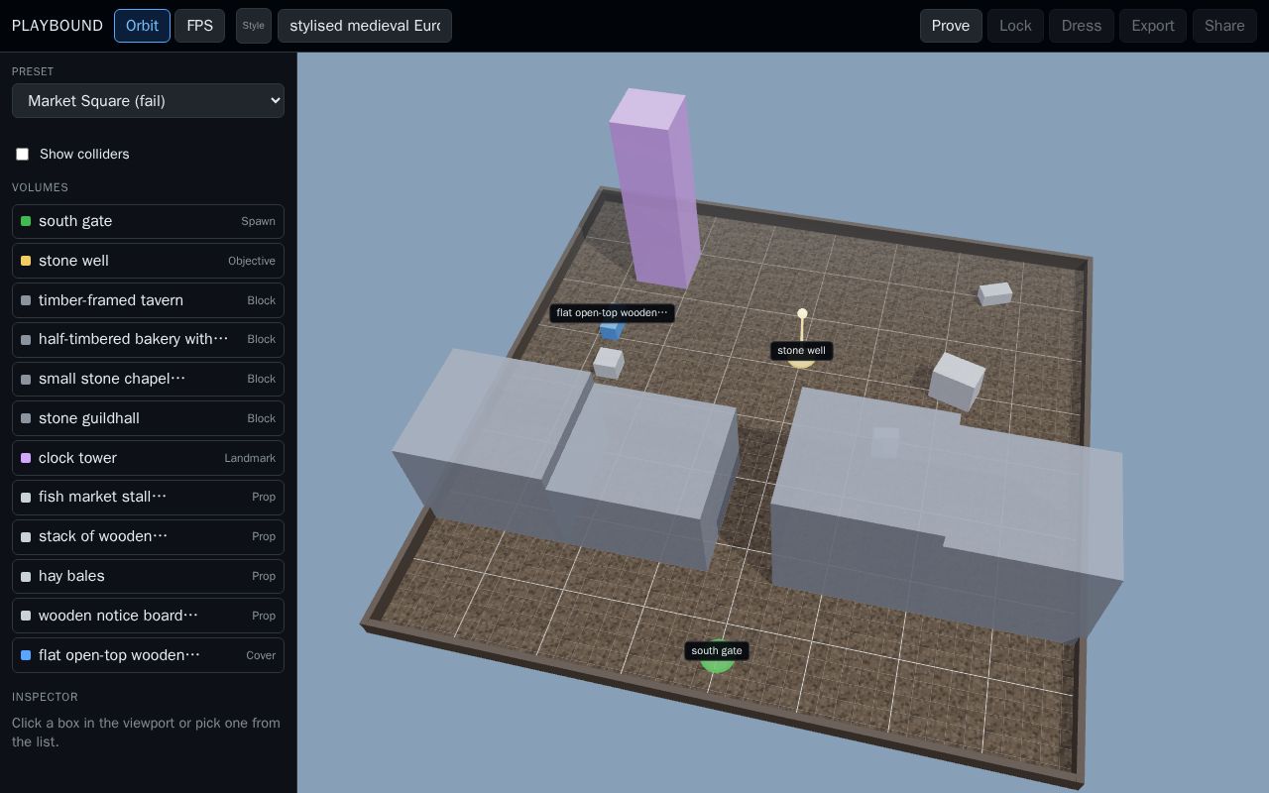The width and height of the screenshot is (1269, 793).
Task: Click the yellow stone well color swatch
Action: pyautogui.click(x=26, y=261)
